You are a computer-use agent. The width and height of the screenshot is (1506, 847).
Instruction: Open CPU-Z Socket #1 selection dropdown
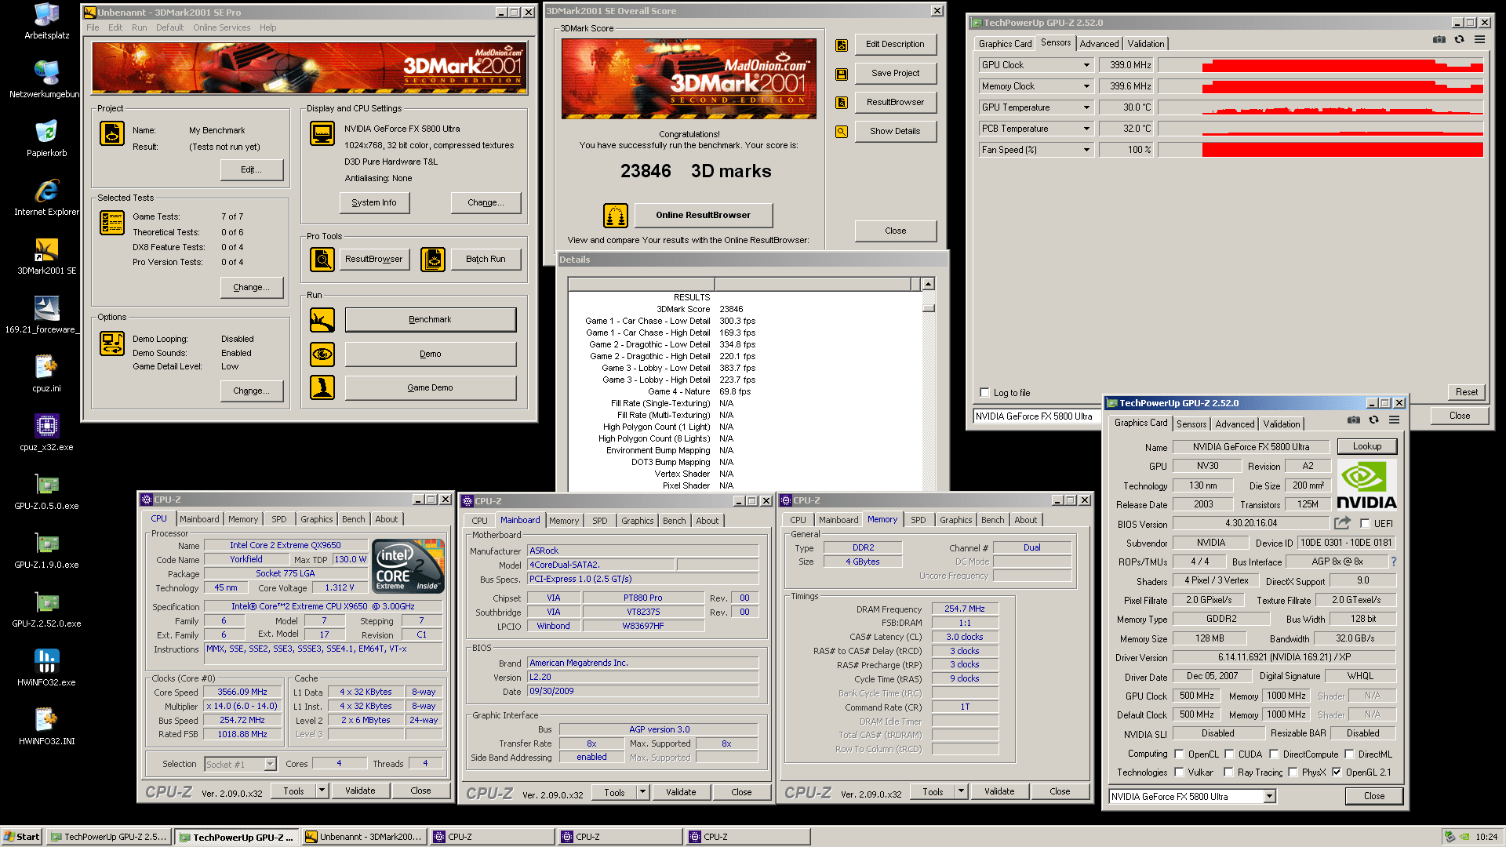point(270,764)
